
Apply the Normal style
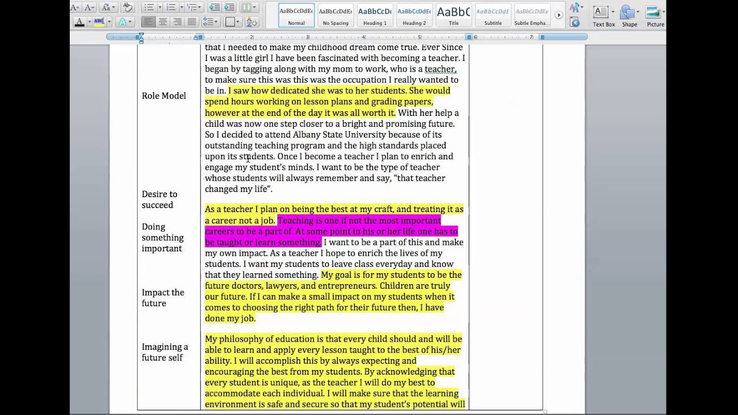pyautogui.click(x=296, y=16)
